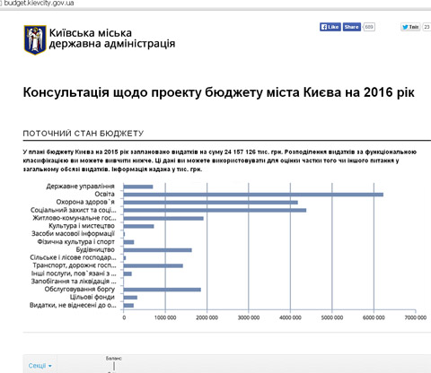Click the Транспорт, дорожнє господарство bar
This screenshot has width=431, height=373.
(153, 265)
